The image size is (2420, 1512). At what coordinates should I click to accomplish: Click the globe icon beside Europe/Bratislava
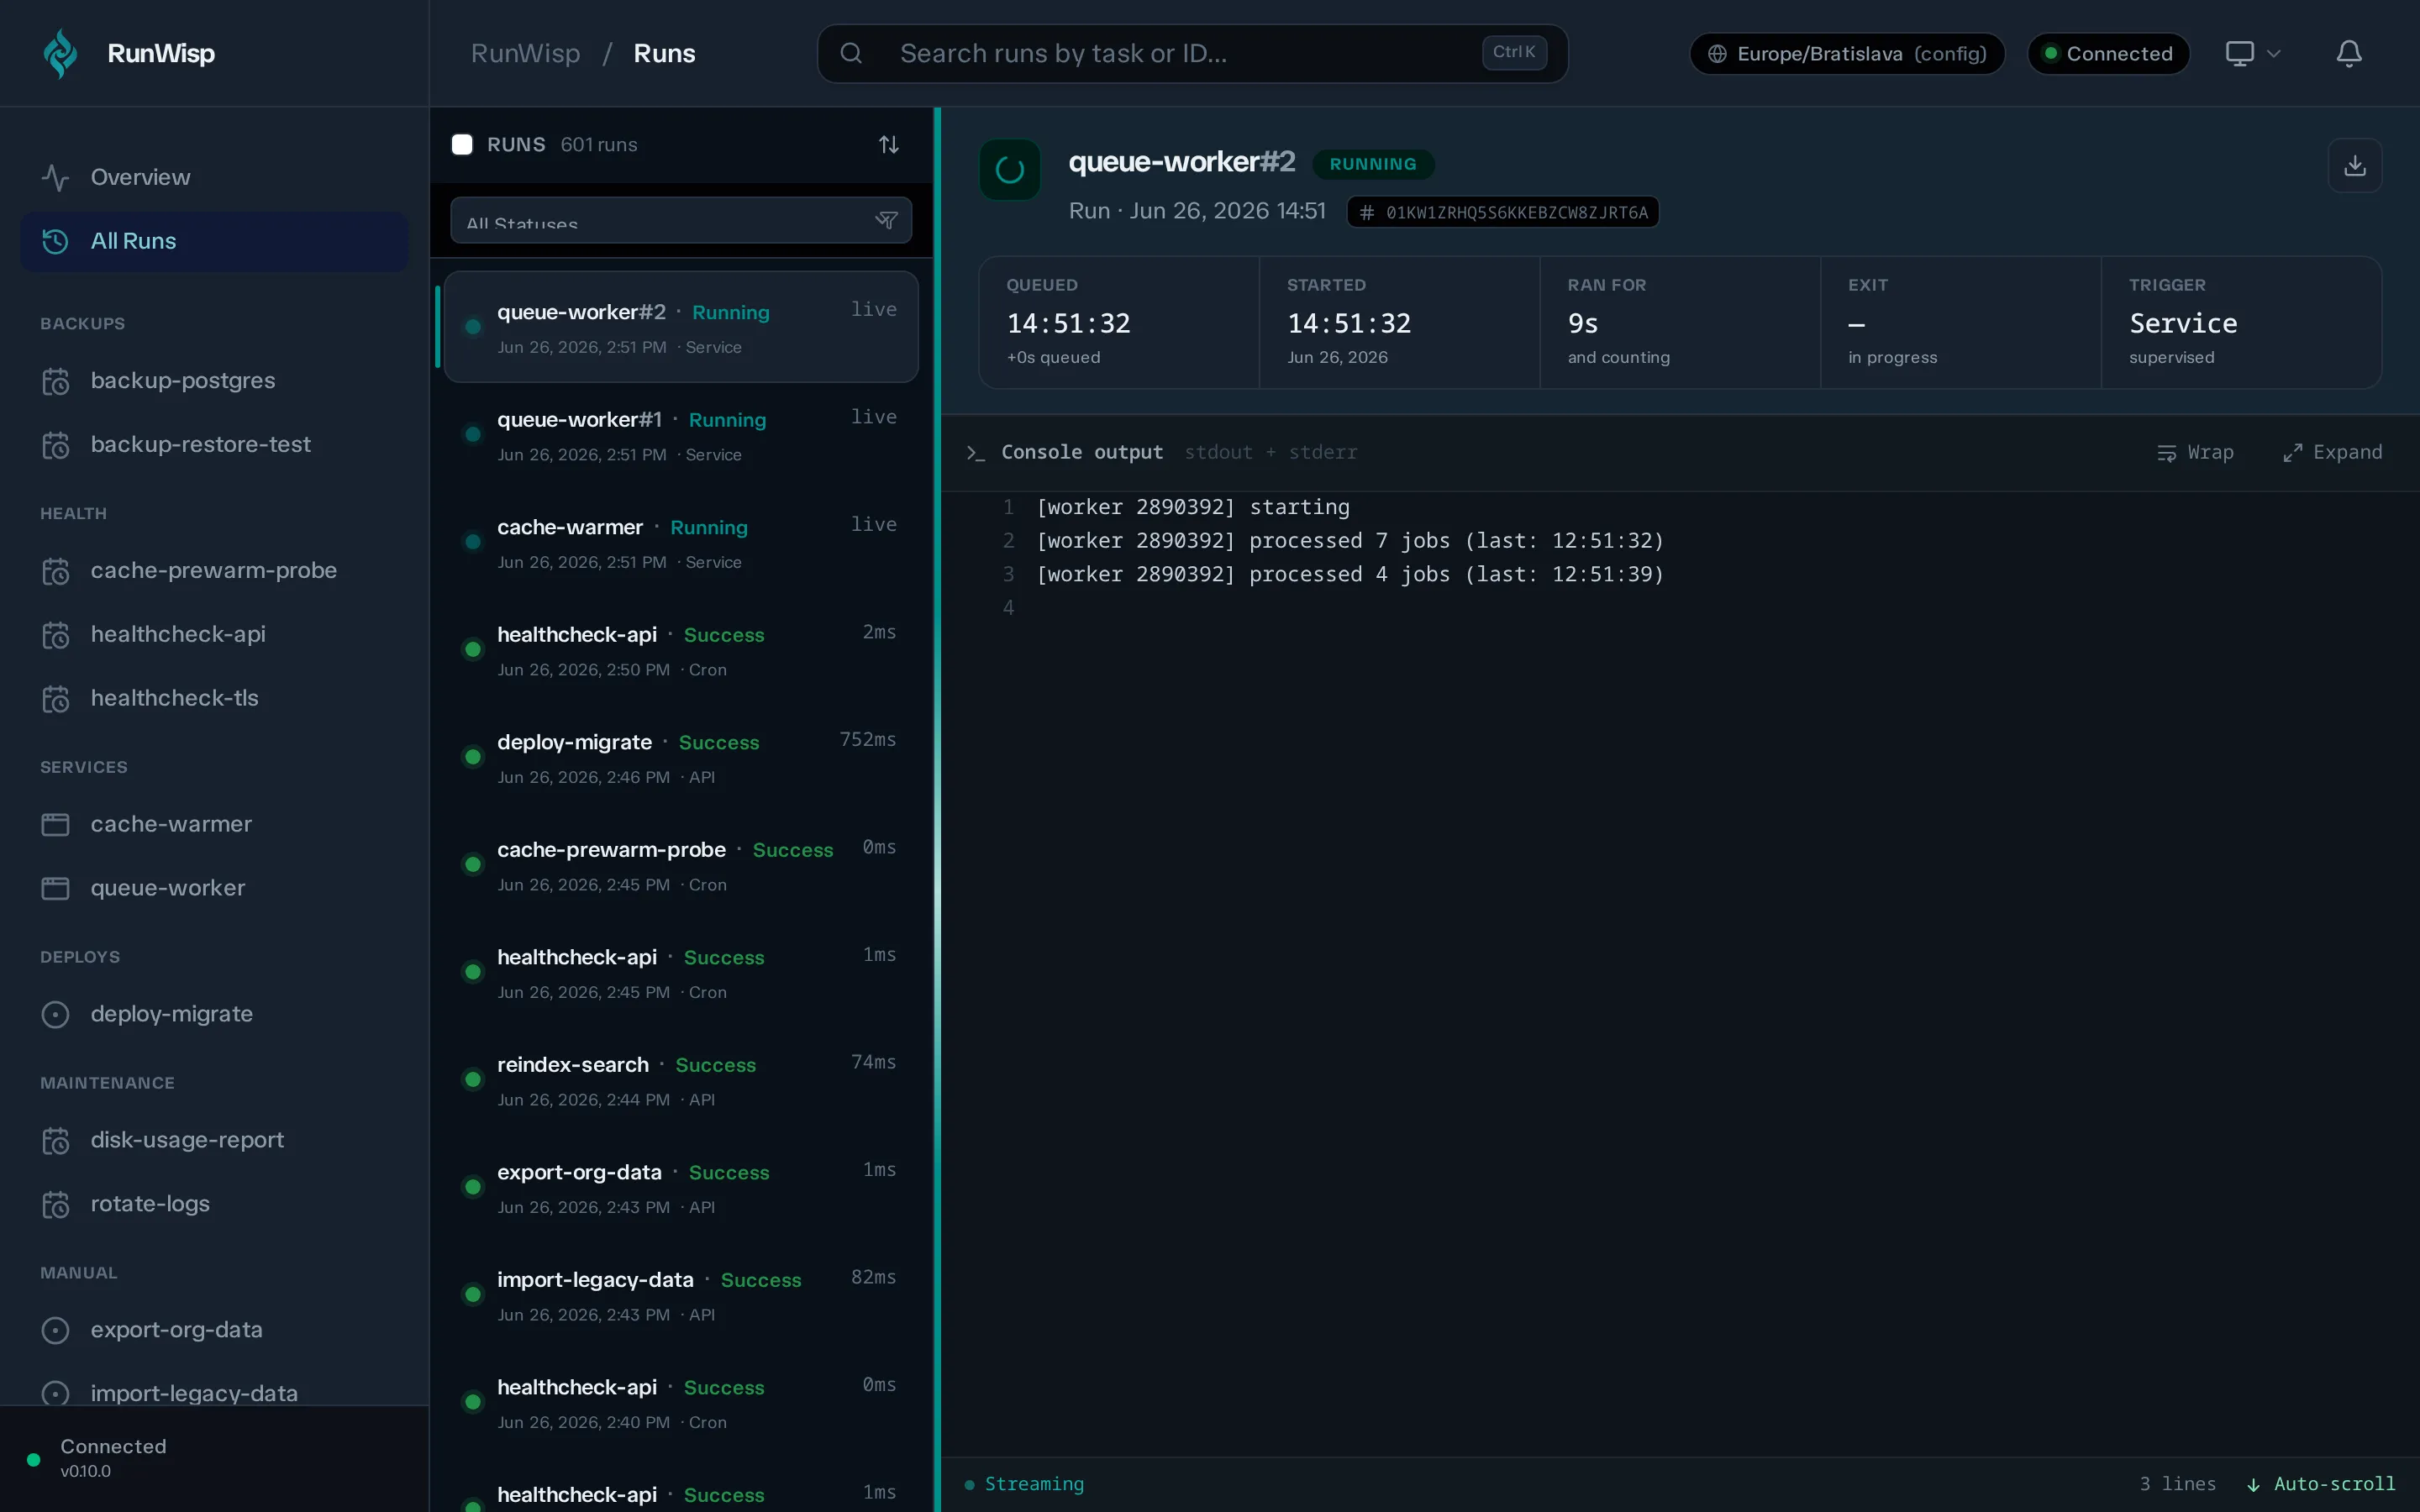point(1717,54)
